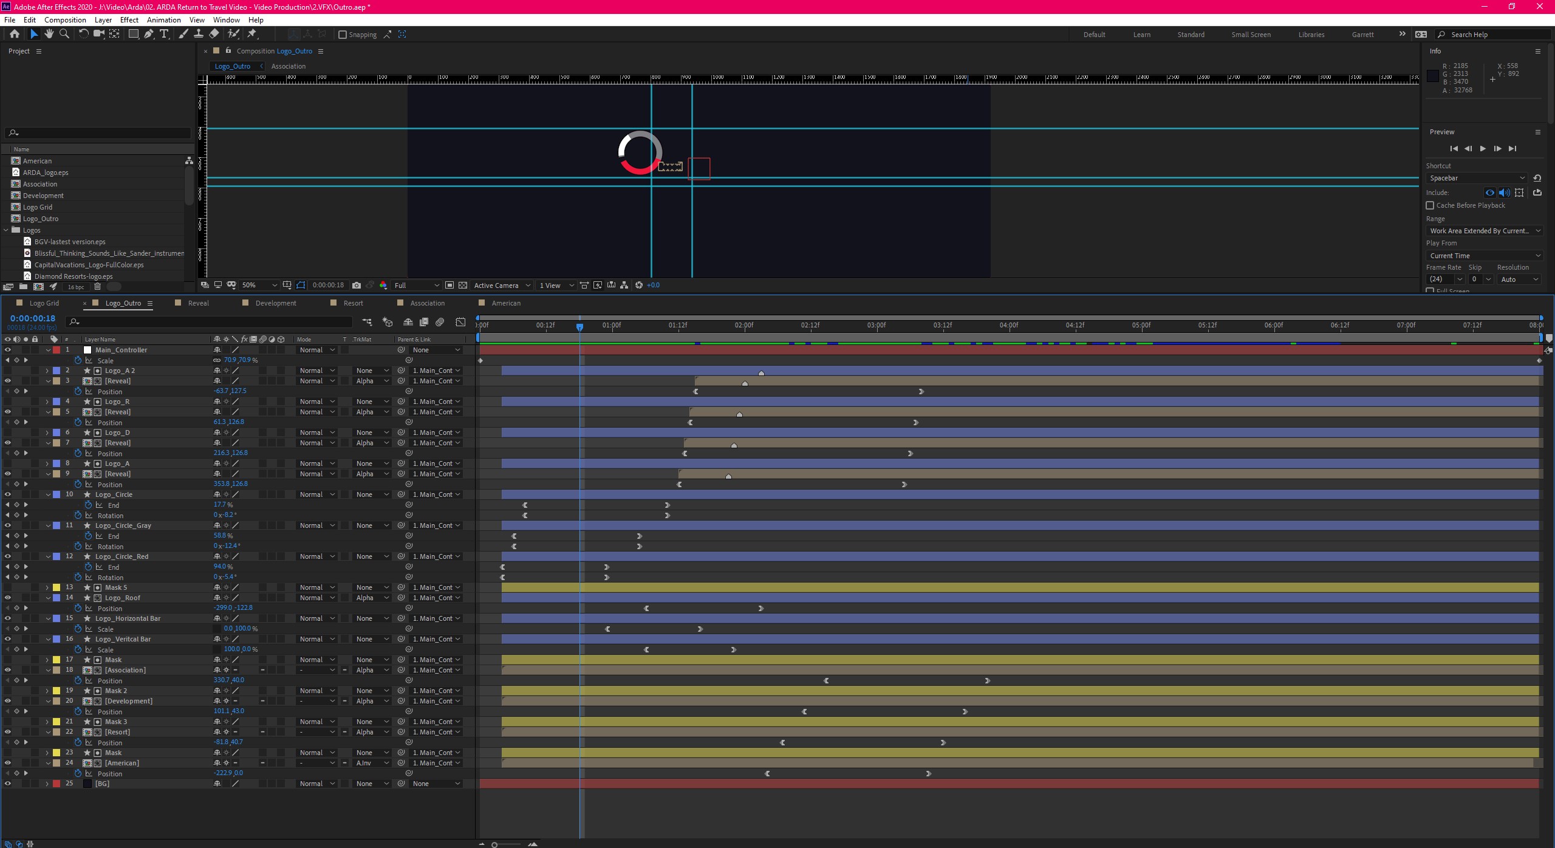Expand the Logo_A 2 layer twirl
The height and width of the screenshot is (848, 1555).
coord(47,371)
